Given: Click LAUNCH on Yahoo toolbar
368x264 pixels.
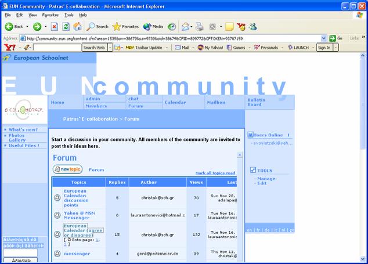Looking at the screenshot, I should coord(298,48).
